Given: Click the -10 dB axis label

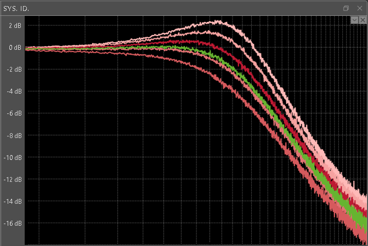Looking at the screenshot, I should click(13, 158).
